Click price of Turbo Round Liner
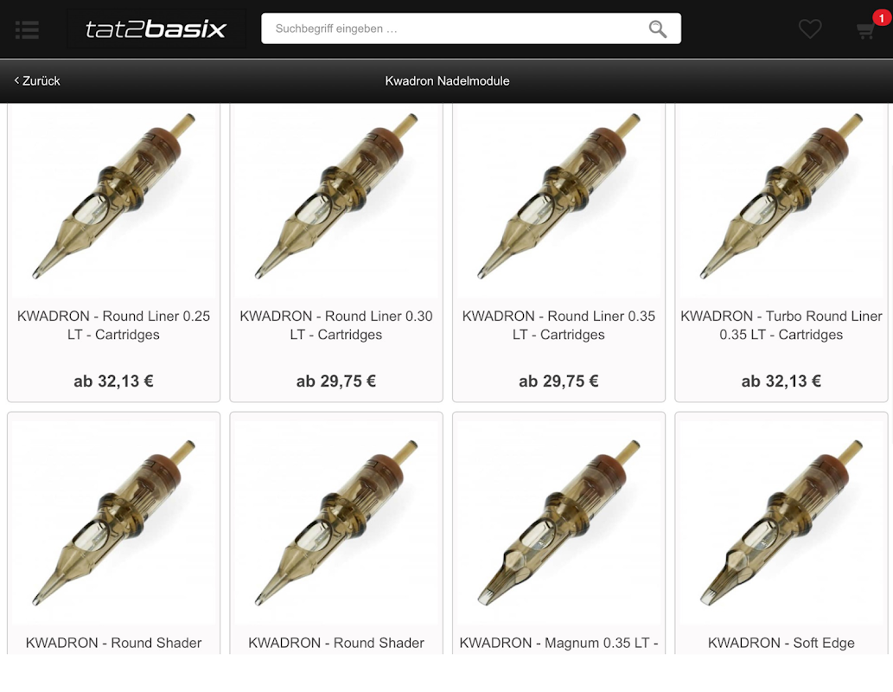This screenshot has width=893, height=692. click(781, 381)
